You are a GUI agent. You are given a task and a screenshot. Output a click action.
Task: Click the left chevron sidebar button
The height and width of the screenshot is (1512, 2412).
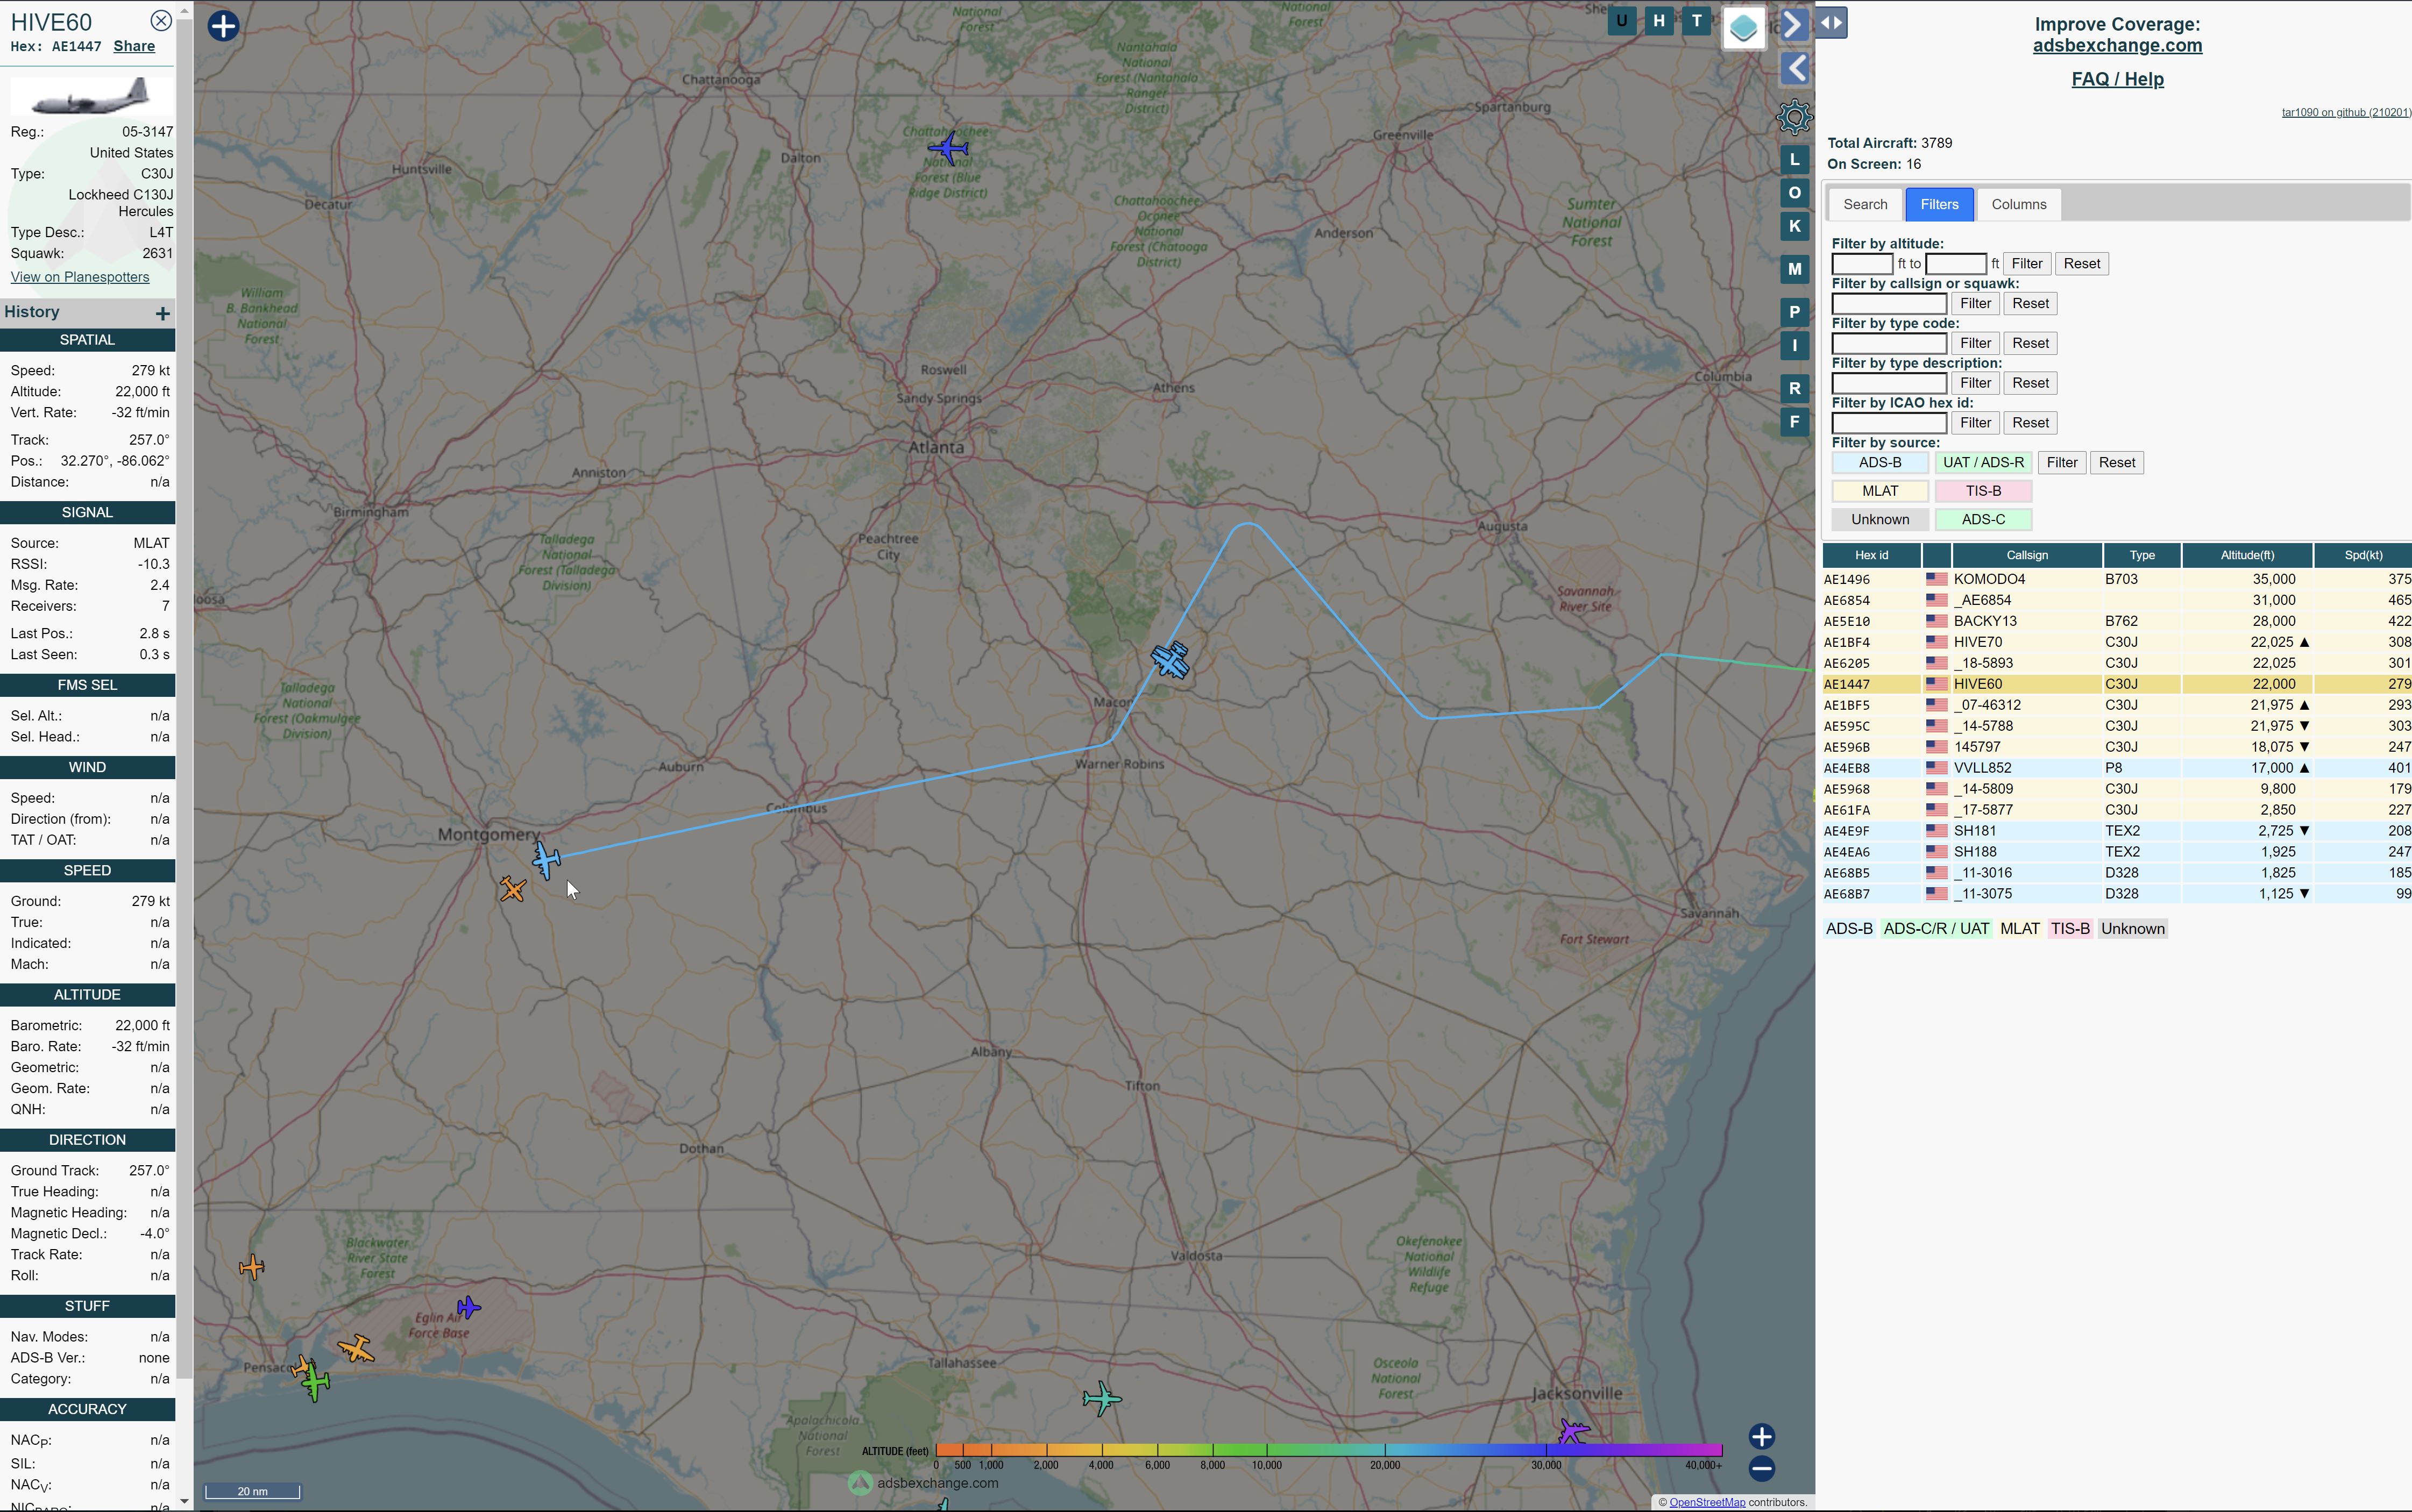[x=1794, y=68]
